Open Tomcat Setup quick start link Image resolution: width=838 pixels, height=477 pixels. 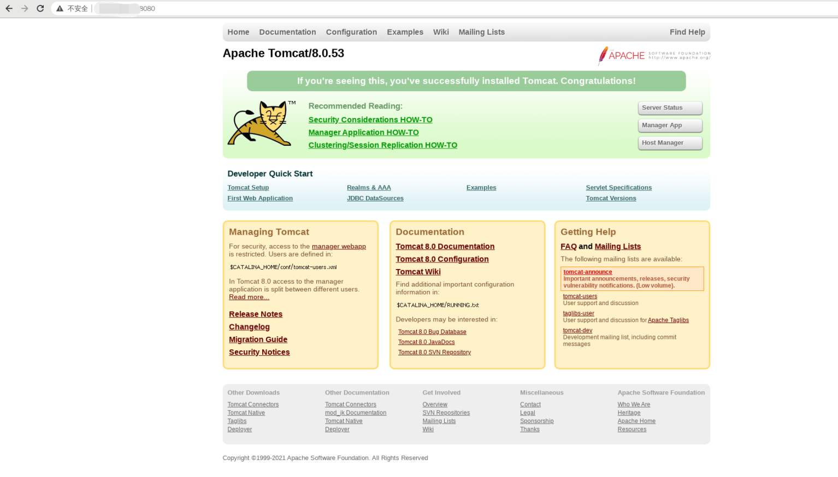[248, 188]
